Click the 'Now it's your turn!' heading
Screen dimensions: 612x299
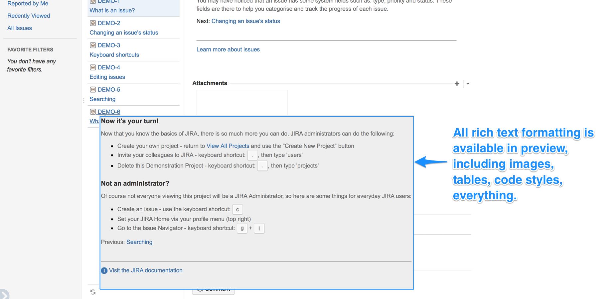click(x=130, y=121)
